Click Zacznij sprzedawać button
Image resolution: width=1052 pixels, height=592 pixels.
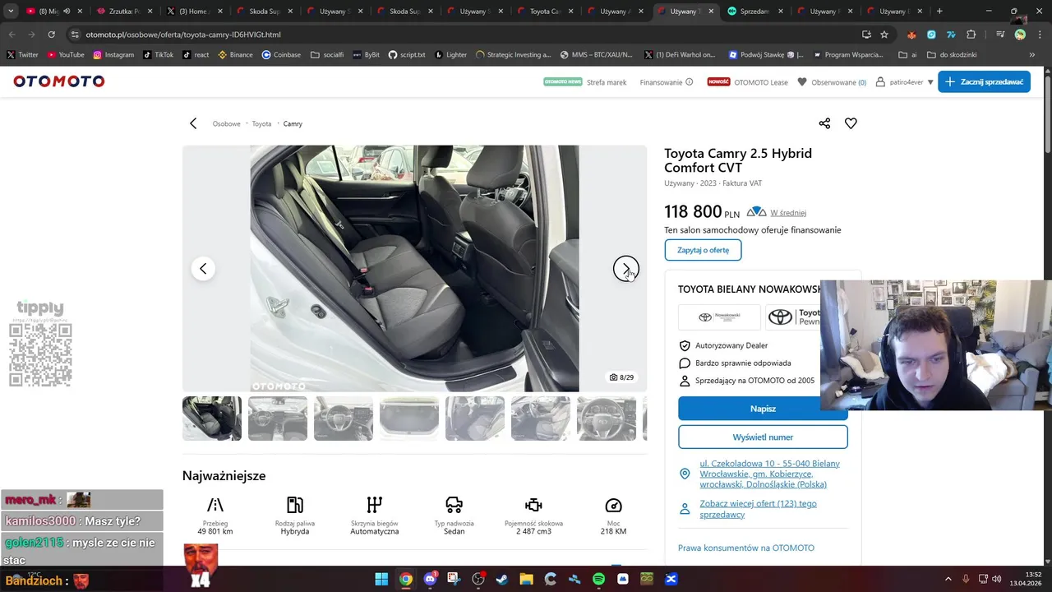(984, 82)
